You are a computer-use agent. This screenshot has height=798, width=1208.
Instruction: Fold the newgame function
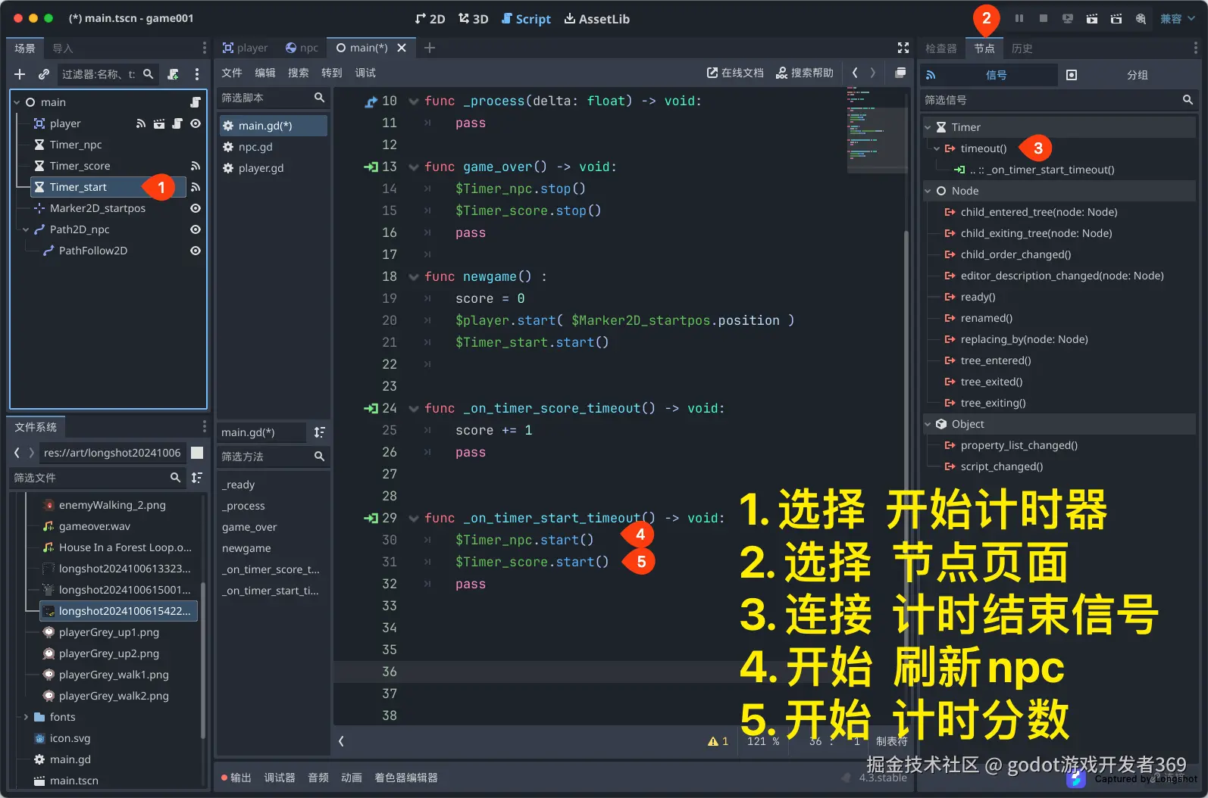tap(414, 277)
